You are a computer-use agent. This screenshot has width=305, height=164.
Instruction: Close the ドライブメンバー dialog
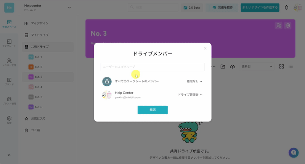[205, 49]
